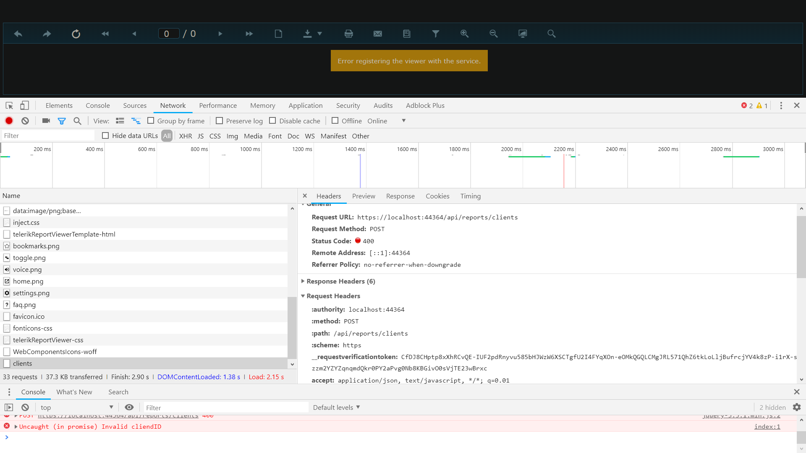
Task: Open the export download dropdown
Action: [313, 34]
